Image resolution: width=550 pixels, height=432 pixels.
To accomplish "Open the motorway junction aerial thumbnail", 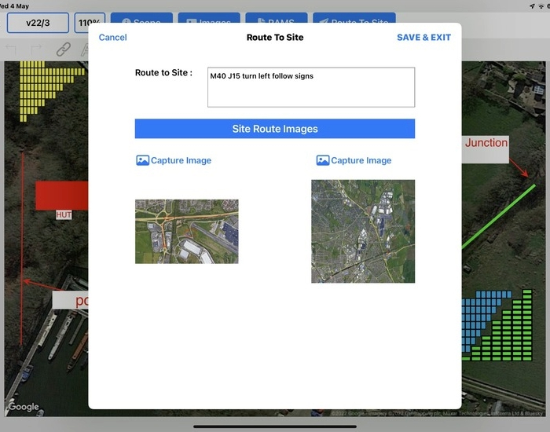I will click(x=187, y=232).
